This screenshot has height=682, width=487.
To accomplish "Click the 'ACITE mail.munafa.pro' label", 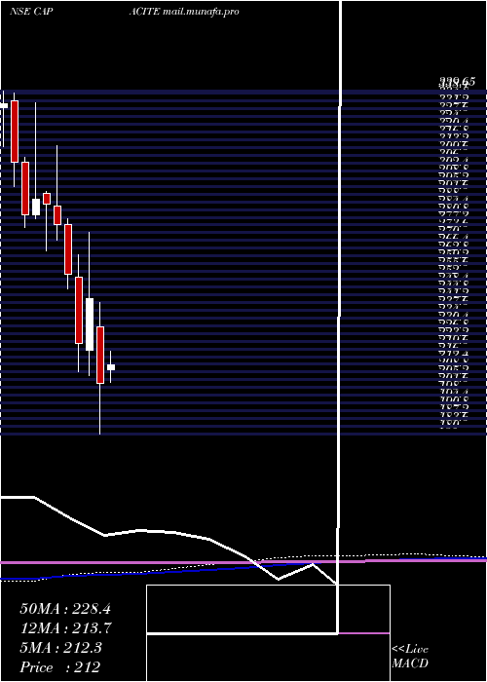I will click(x=184, y=12).
